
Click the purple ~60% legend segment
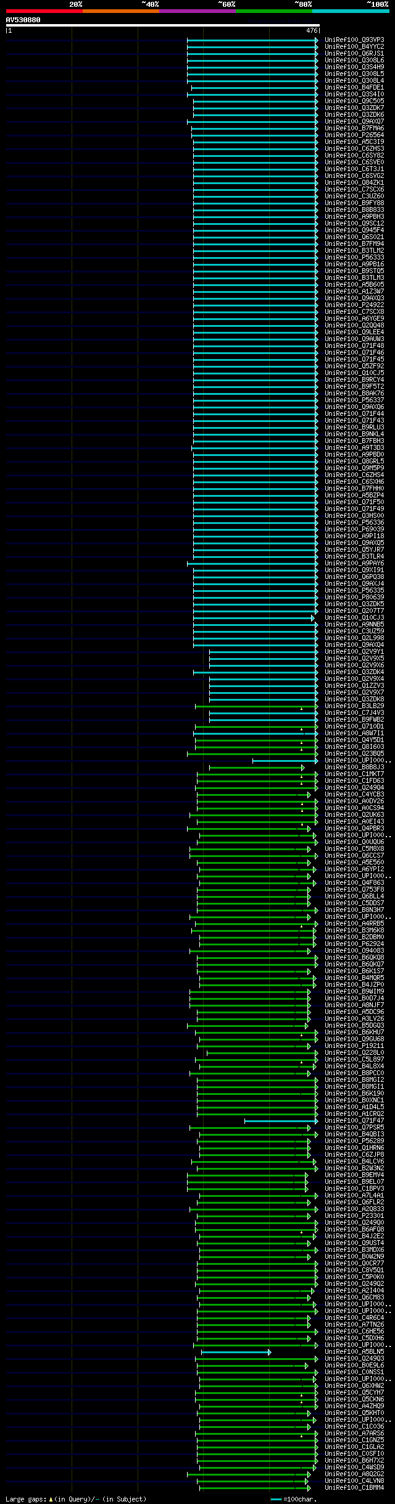coord(197,11)
